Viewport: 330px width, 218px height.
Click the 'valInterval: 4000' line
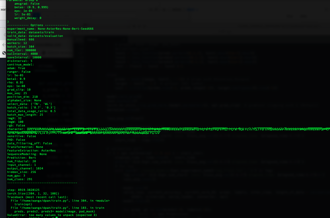22,54
